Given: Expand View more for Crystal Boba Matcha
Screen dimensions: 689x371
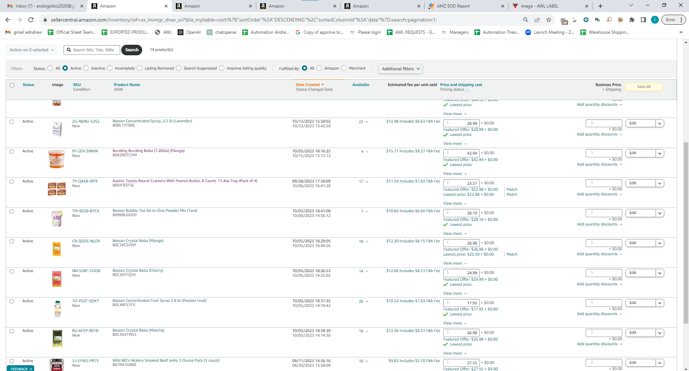Looking at the screenshot, I should point(455,353).
